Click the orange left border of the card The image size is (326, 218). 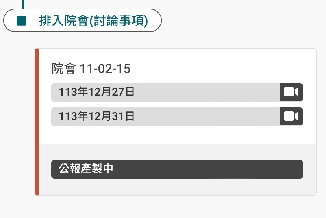click(37, 122)
